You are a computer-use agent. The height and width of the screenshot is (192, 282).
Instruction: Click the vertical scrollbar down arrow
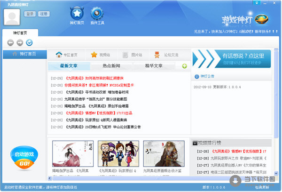pos(276,173)
